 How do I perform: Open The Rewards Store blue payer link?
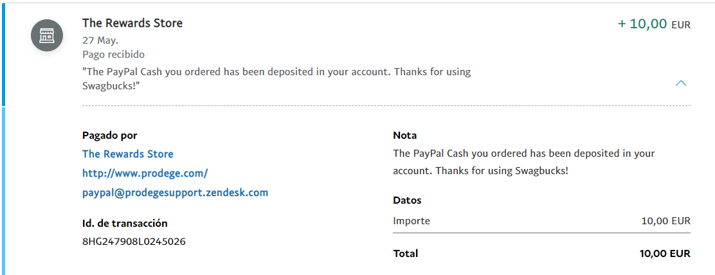pyautogui.click(x=128, y=154)
